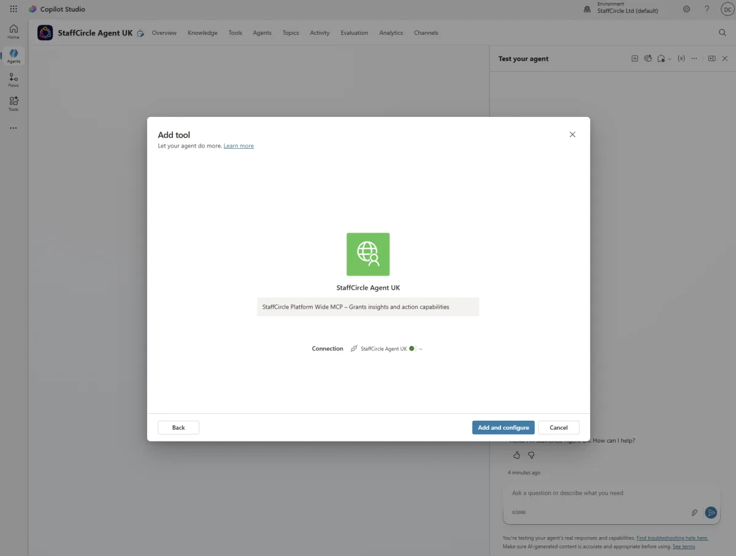Image resolution: width=736 pixels, height=556 pixels.
Task: Open the app launcher waffle icon
Action: pyautogui.click(x=13, y=9)
